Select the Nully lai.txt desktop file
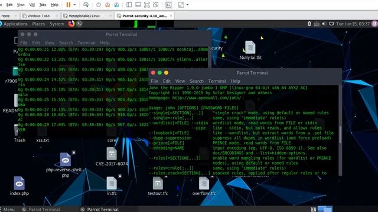 tap(250, 51)
